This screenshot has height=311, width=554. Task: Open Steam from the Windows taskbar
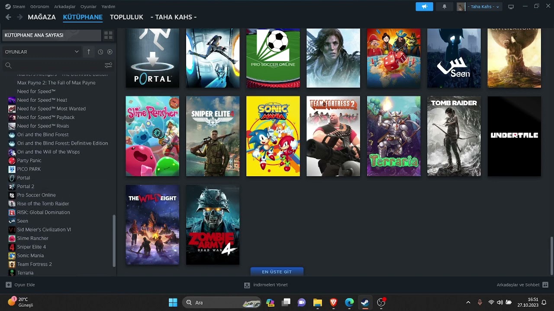(x=365, y=302)
